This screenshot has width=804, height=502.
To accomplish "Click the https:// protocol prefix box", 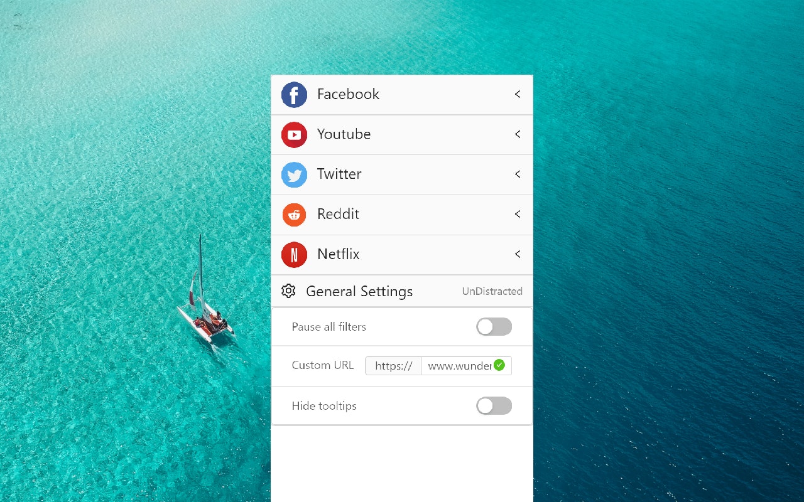I will tap(394, 366).
